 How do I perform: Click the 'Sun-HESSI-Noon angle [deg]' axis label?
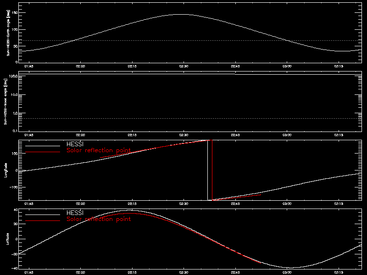6,101
